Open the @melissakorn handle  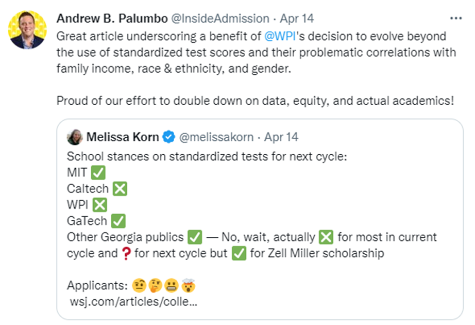pos(216,137)
